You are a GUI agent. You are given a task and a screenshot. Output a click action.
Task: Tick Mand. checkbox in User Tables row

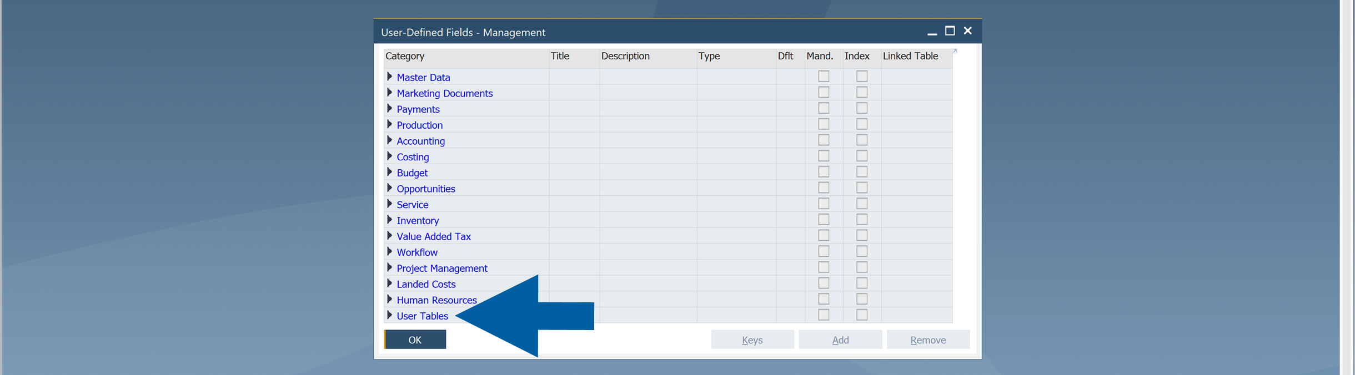point(824,315)
